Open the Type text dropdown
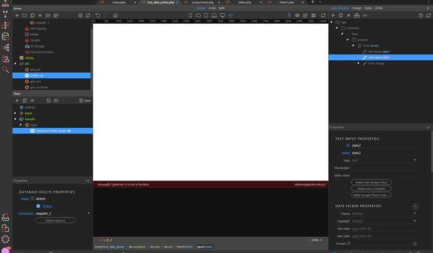 384,160
